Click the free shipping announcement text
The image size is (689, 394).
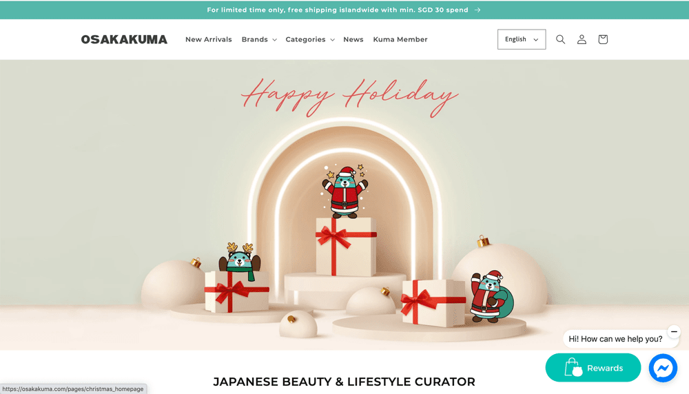(x=338, y=10)
